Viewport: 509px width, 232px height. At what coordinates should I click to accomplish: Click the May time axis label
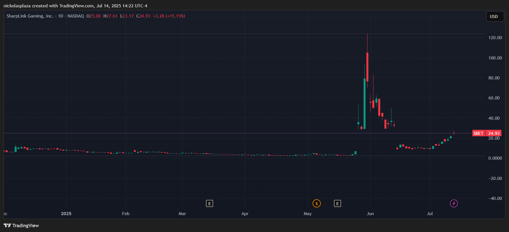[x=307, y=214]
